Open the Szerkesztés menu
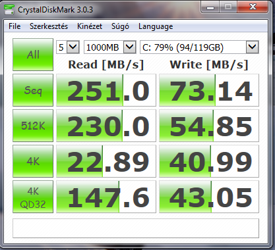The width and height of the screenshot is (275, 250). pos(49,26)
